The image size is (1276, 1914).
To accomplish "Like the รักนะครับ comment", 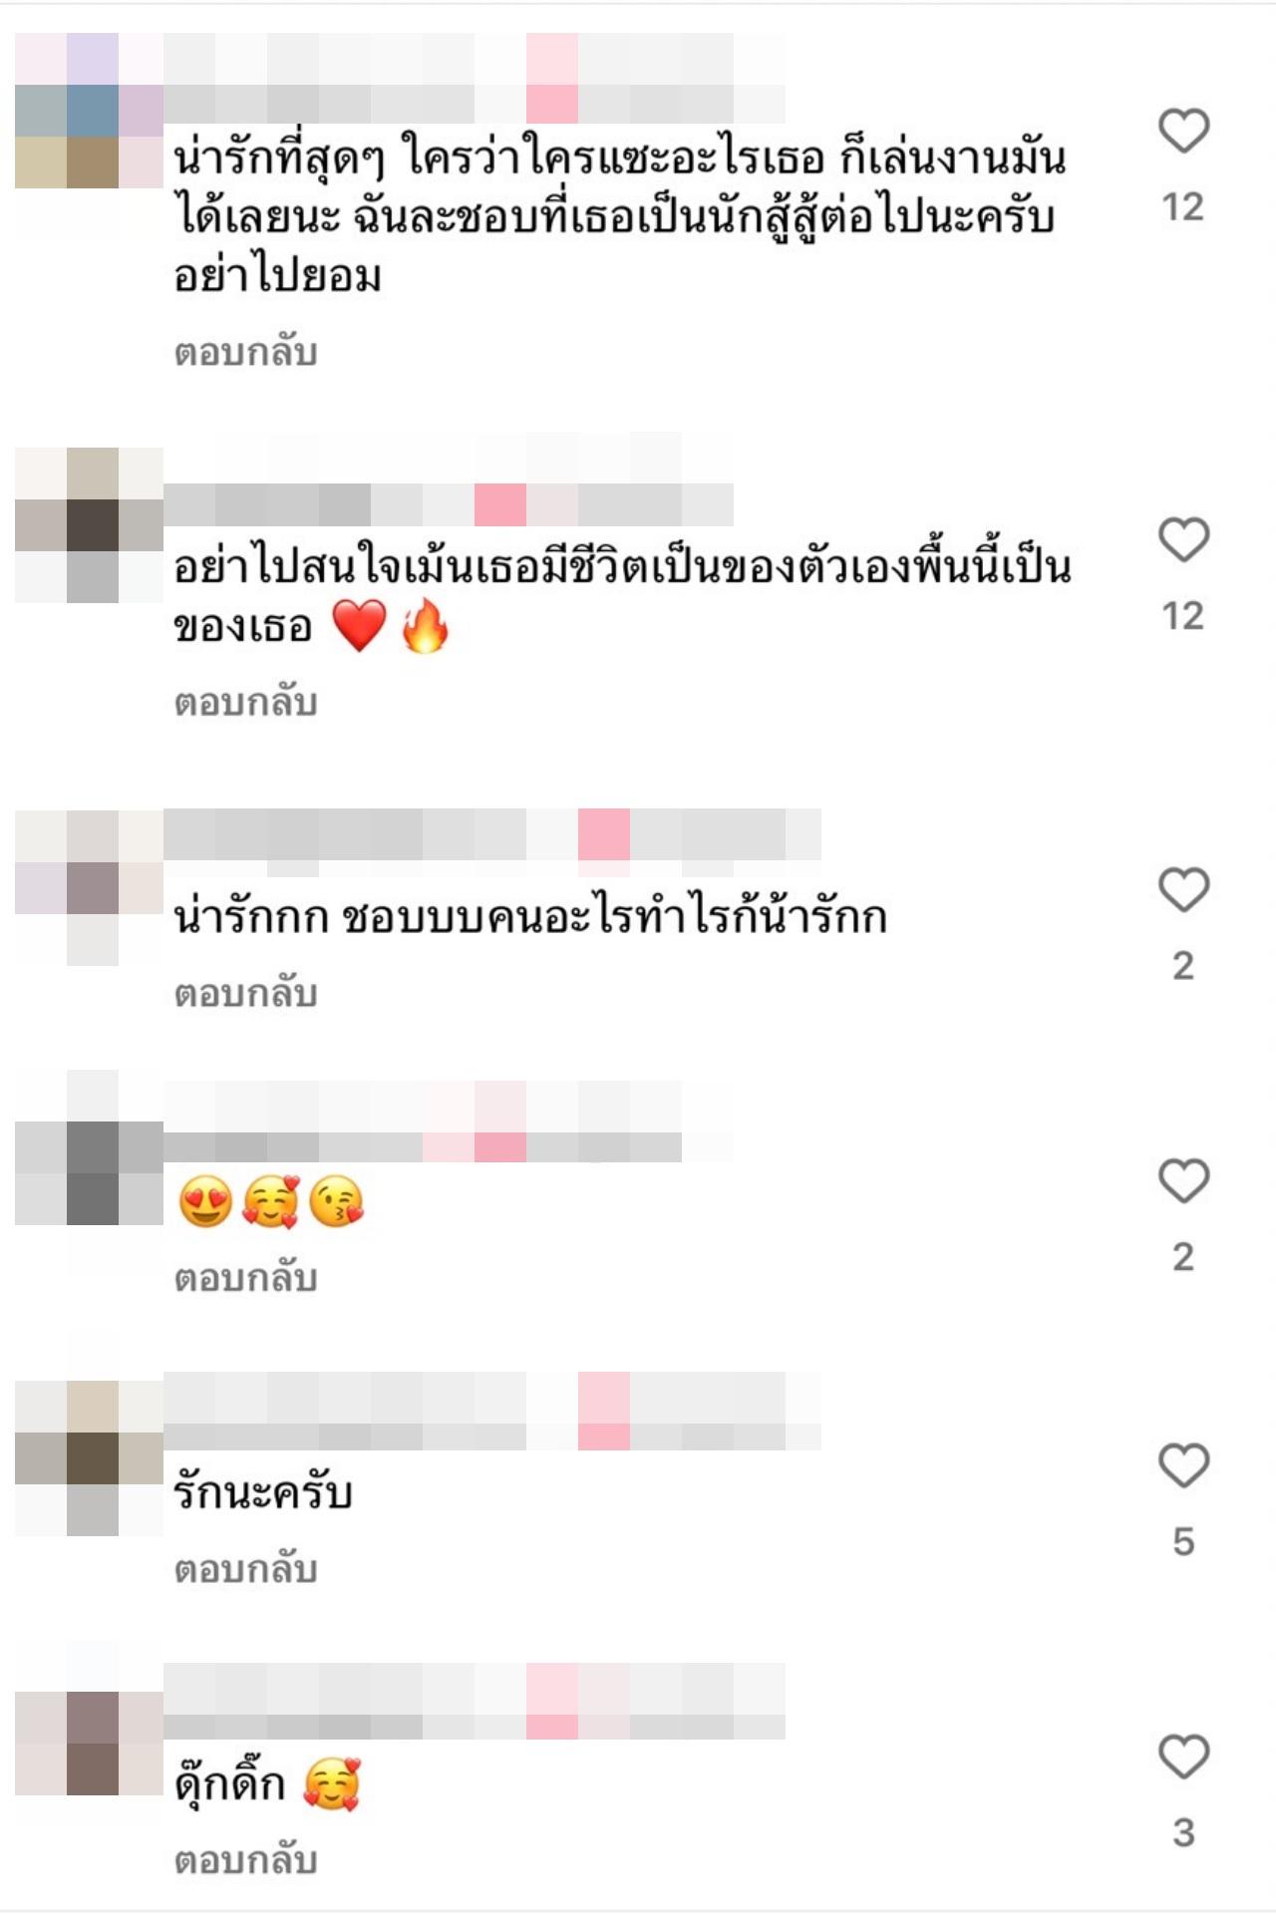I will point(1183,1465).
